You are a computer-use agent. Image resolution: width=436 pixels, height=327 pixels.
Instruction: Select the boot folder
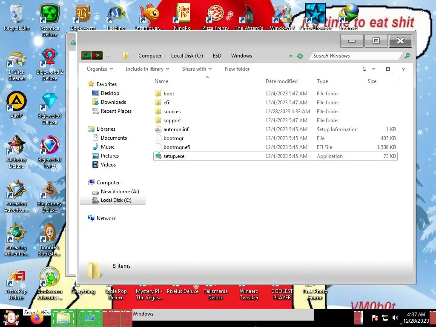pos(275,93)
